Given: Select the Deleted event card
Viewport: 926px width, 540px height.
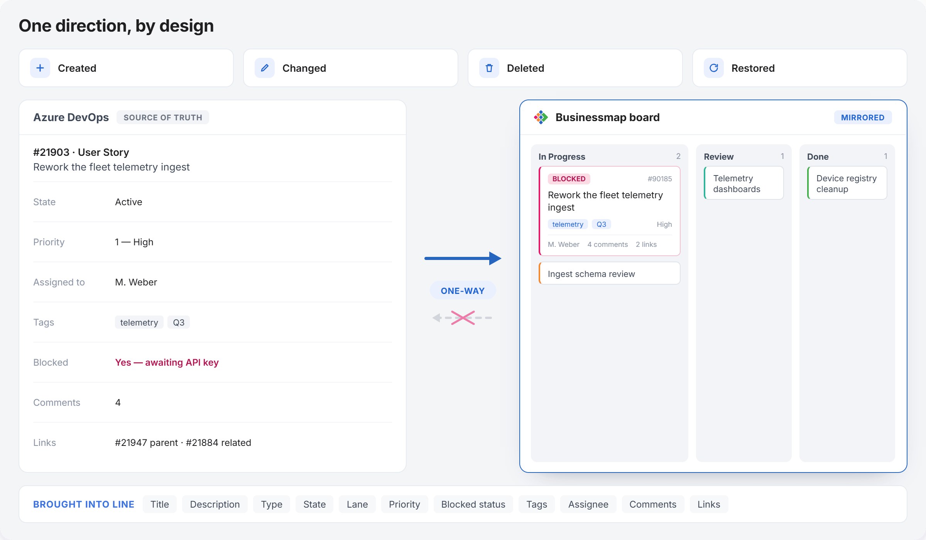Looking at the screenshot, I should click(575, 68).
